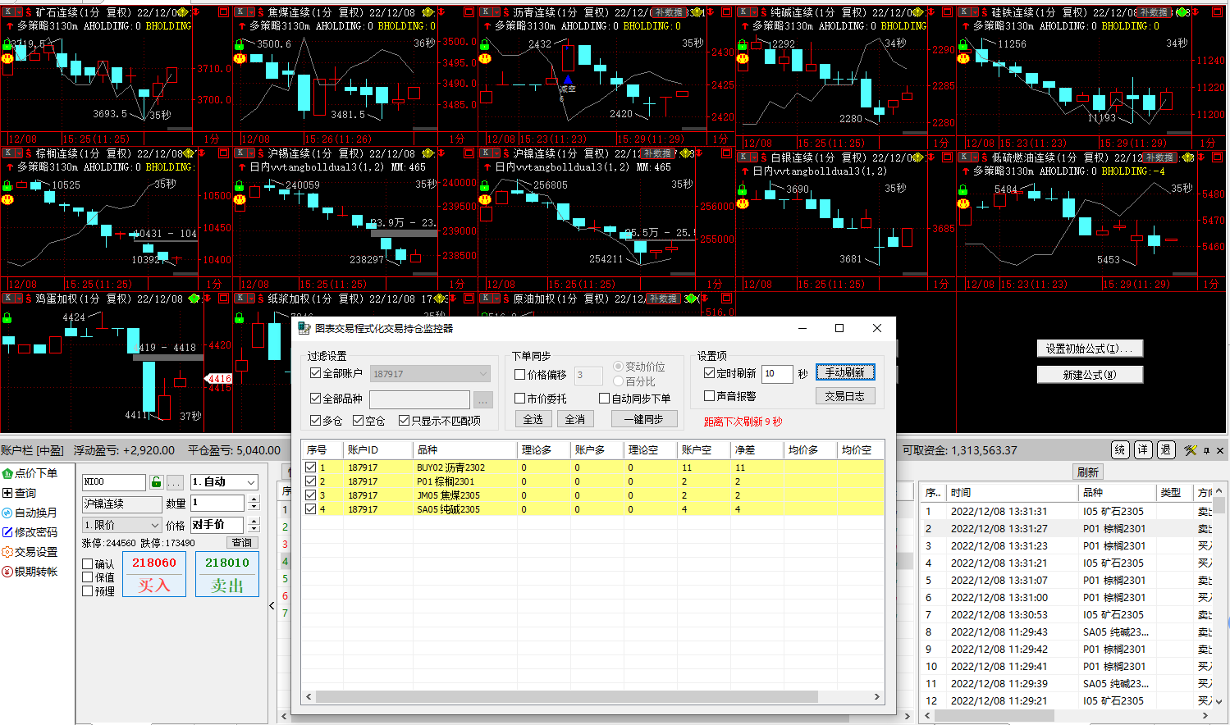Click the 统 summary icon button

tap(1120, 450)
